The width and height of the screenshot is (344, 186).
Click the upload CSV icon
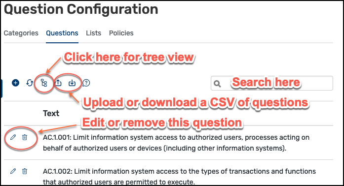click(58, 83)
